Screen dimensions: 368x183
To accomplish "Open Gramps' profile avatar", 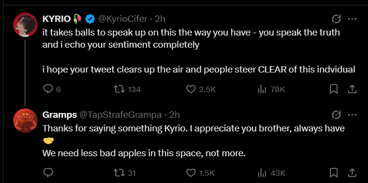I will (25, 120).
